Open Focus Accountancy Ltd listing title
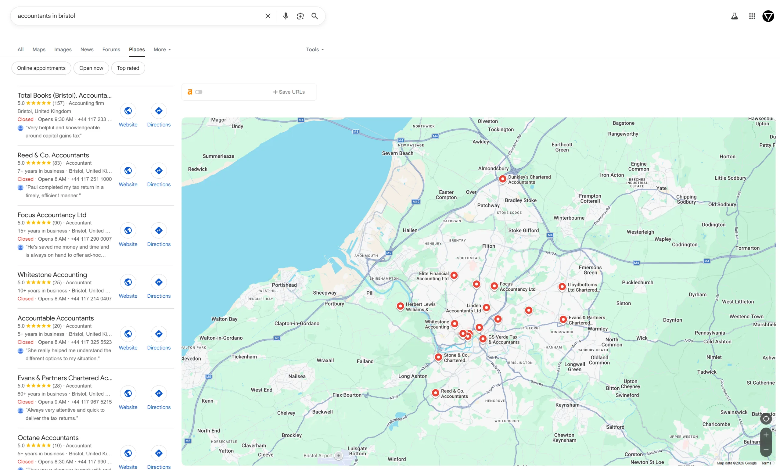The width and height of the screenshot is (780, 470). coord(52,215)
